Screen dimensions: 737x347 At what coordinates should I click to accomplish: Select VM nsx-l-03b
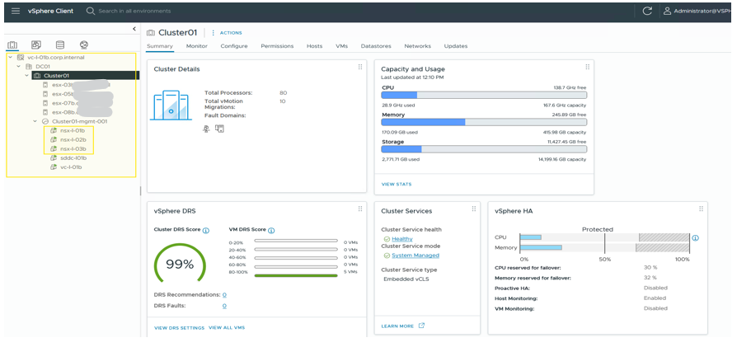click(73, 148)
